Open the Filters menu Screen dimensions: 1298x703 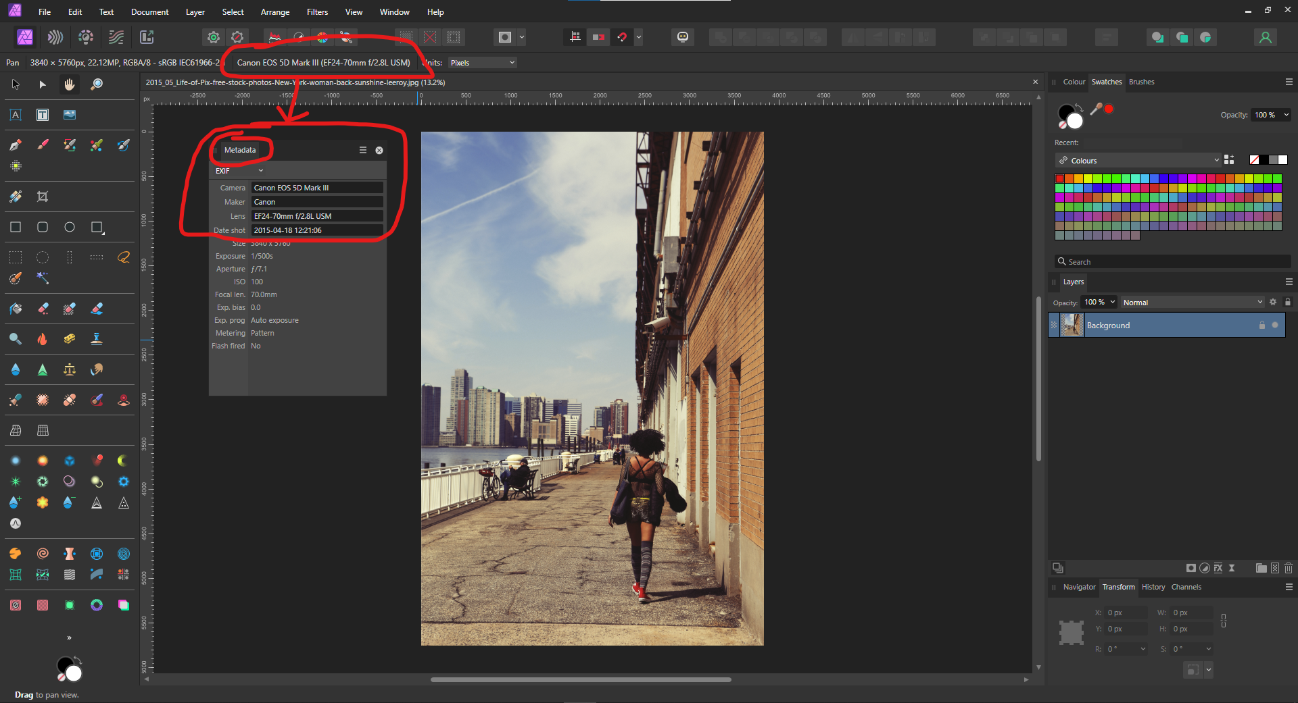(x=316, y=11)
